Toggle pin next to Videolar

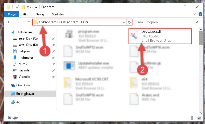54,77
